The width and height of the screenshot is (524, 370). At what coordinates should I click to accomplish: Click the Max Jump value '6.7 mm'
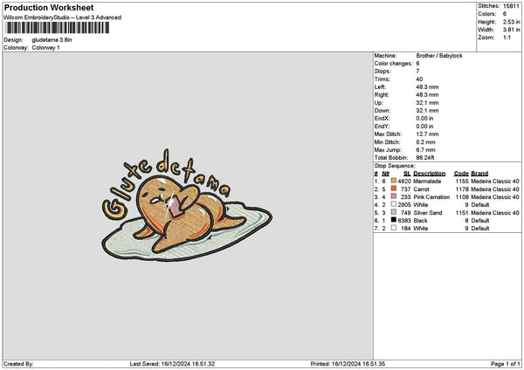click(426, 150)
